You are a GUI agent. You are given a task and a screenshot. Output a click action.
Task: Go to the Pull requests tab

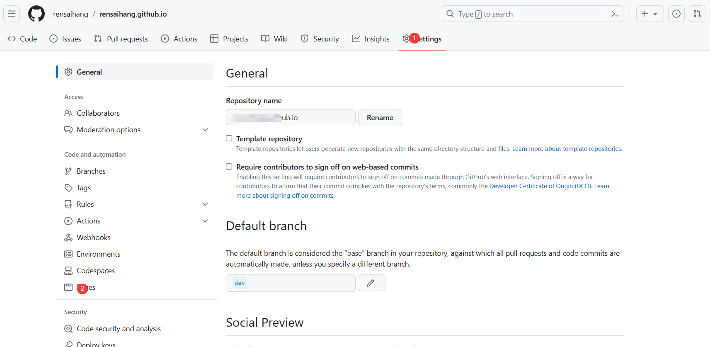click(121, 39)
